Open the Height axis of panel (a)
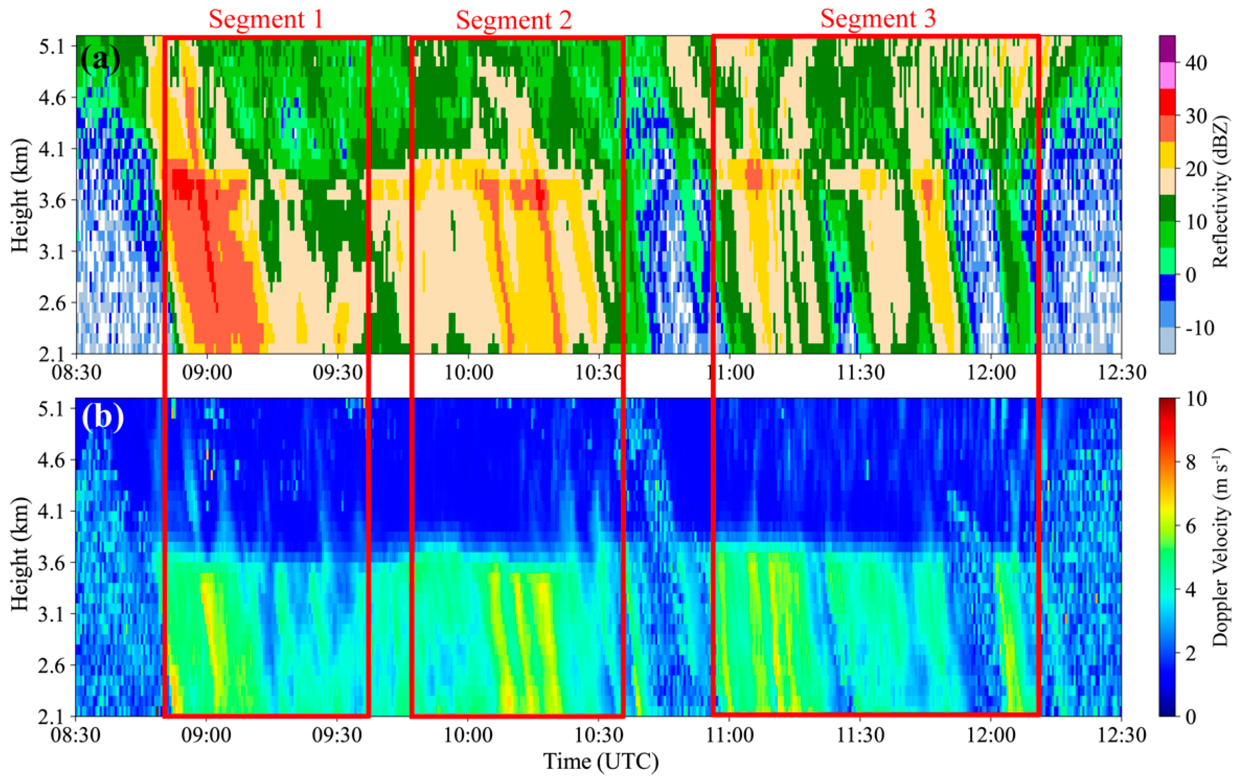1238x781 pixels. click(21, 196)
